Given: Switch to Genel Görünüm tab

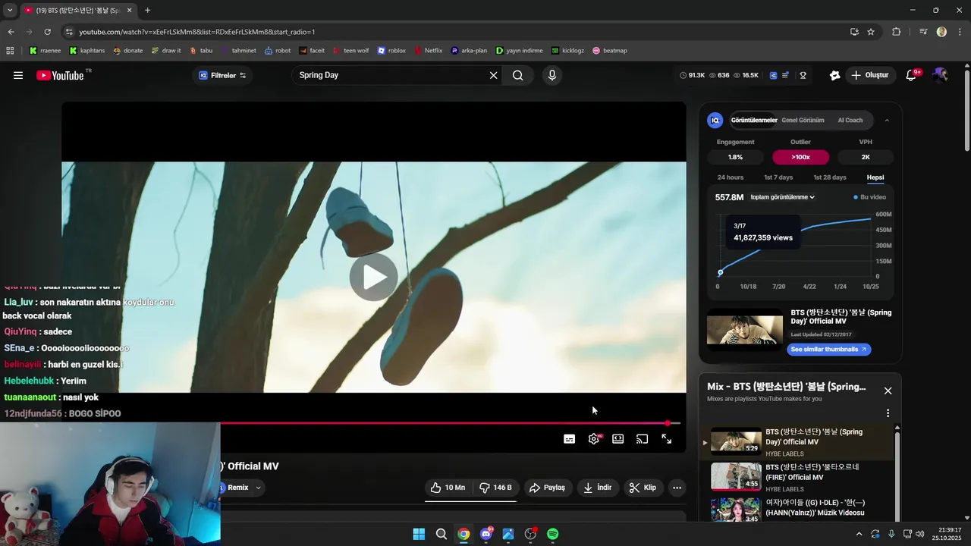Looking at the screenshot, I should [x=803, y=120].
